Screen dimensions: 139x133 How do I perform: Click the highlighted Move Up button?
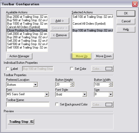(x=82, y=56)
